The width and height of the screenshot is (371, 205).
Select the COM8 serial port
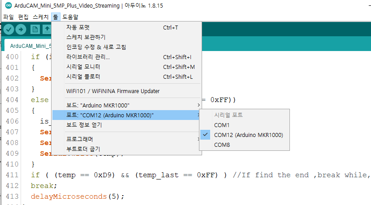(x=244, y=145)
